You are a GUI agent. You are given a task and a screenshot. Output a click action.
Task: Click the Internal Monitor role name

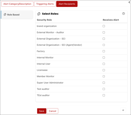coord(45,58)
